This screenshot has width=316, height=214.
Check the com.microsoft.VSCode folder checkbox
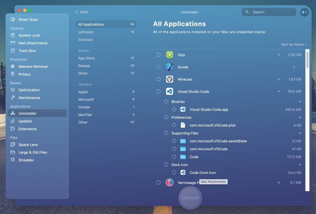174,149
